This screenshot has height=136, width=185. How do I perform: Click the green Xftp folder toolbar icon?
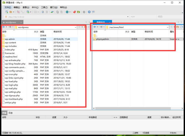[x=78, y=12]
